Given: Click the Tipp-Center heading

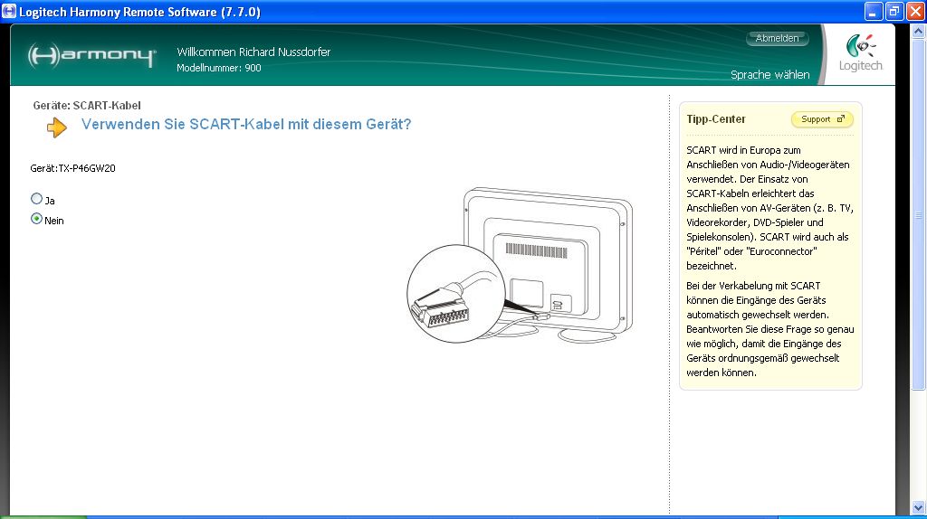Looking at the screenshot, I should pyautogui.click(x=716, y=119).
